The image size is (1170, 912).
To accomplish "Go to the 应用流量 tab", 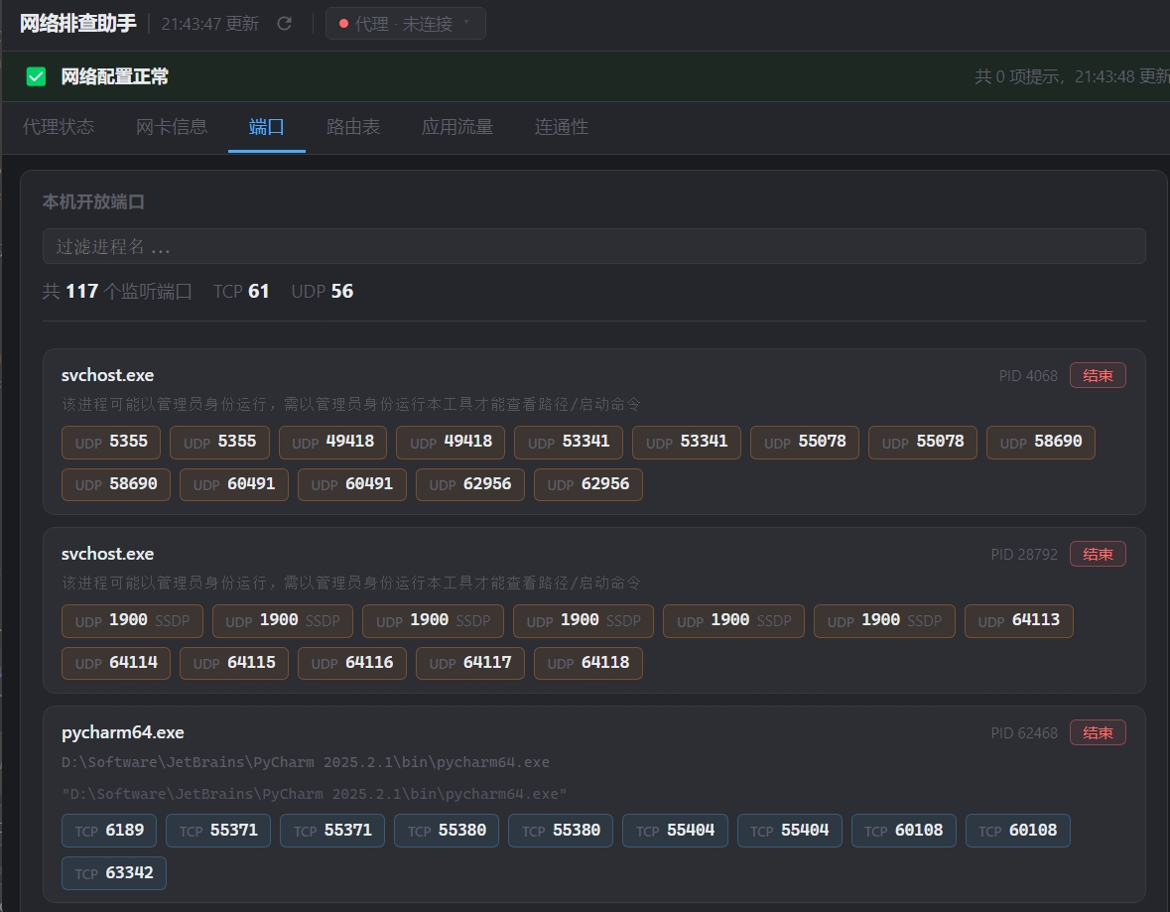I will (457, 127).
